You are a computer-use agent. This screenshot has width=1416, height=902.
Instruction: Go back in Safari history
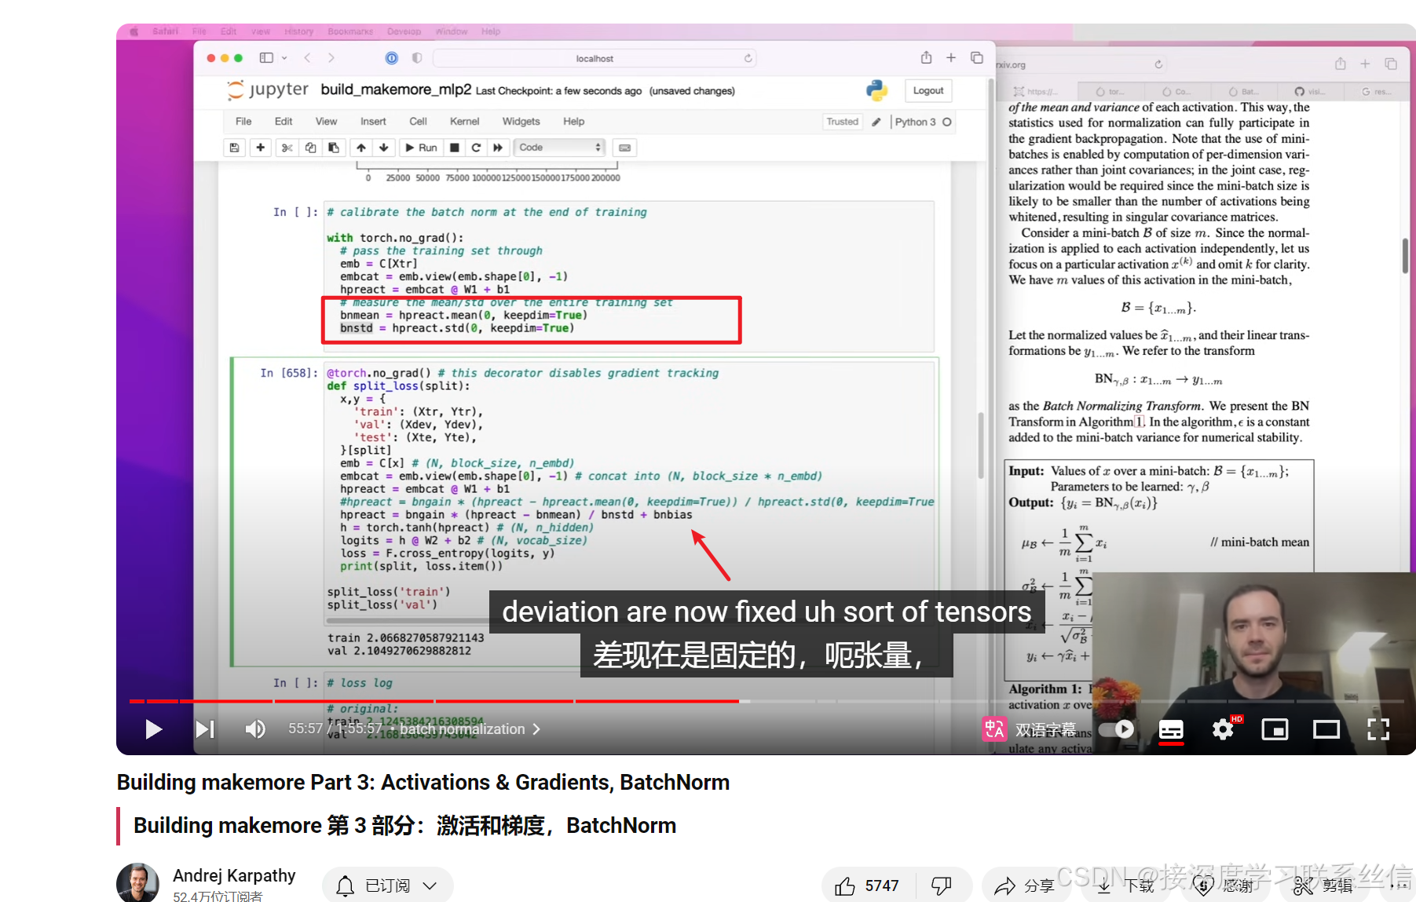(x=307, y=57)
